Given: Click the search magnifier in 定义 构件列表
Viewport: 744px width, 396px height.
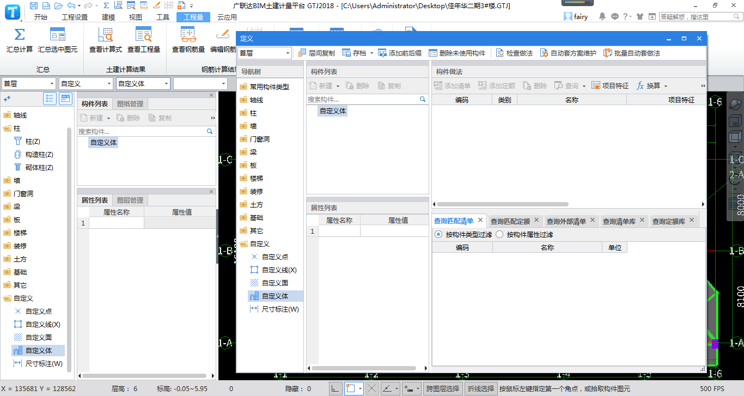Looking at the screenshot, I should tap(422, 99).
